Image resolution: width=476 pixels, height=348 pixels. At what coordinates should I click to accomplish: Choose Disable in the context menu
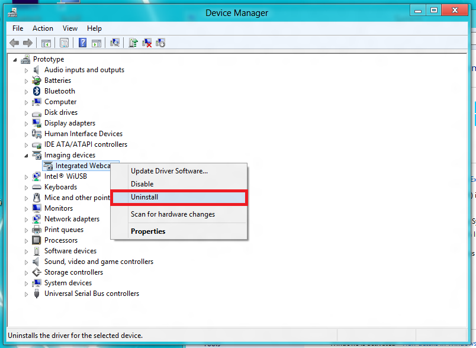click(179, 184)
